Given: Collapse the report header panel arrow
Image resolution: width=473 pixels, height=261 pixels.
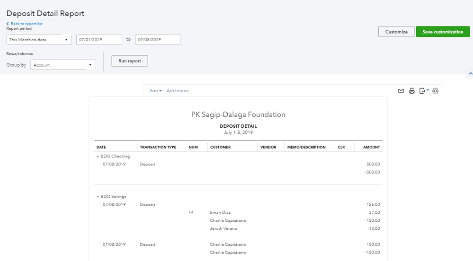Looking at the screenshot, I should pos(470,74).
